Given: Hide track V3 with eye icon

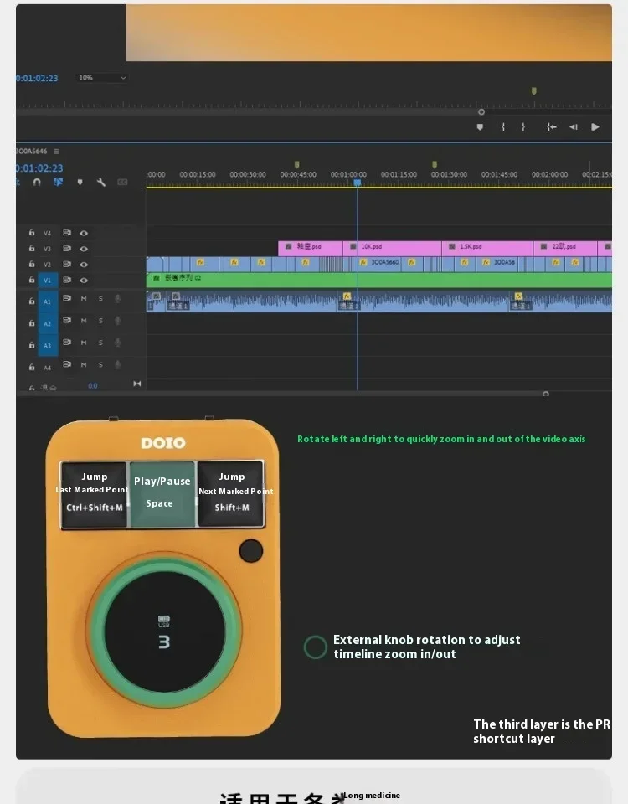Looking at the screenshot, I should click(x=84, y=249).
